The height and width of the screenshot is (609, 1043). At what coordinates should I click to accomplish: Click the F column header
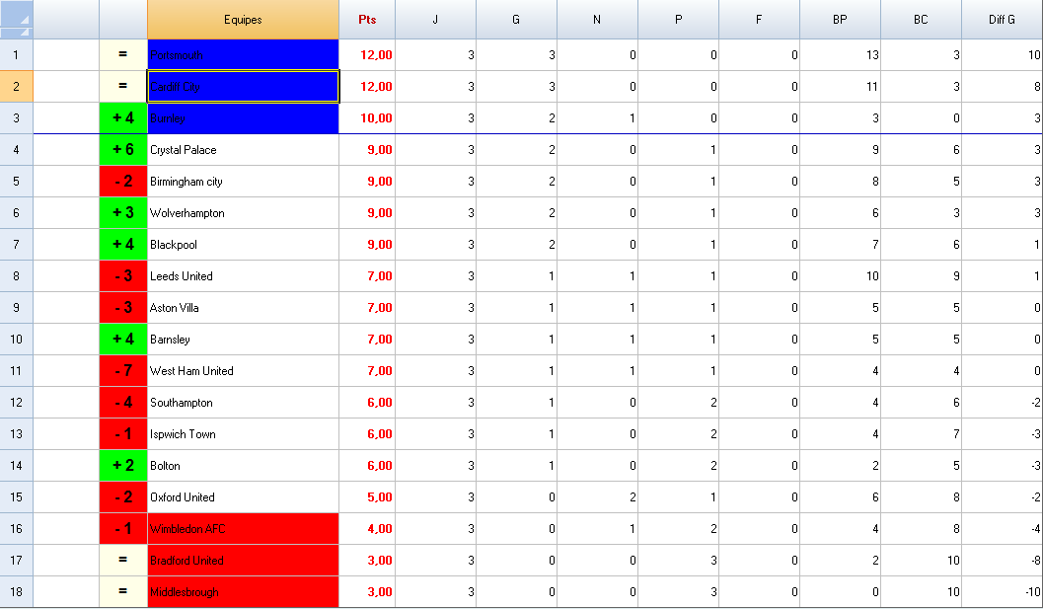point(759,20)
